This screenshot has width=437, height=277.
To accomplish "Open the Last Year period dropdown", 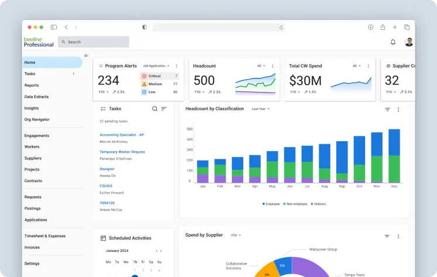I will point(261,109).
